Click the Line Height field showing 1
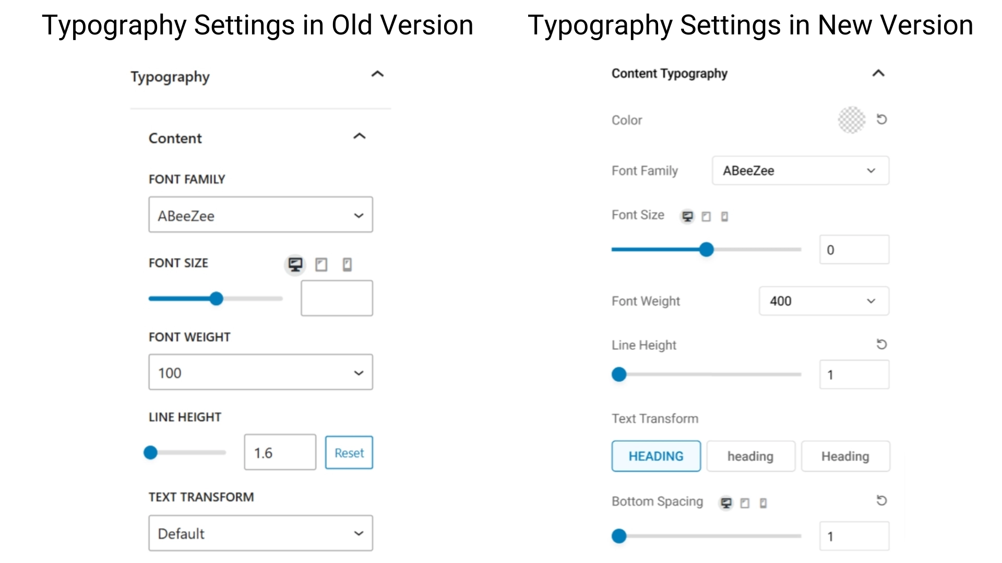The width and height of the screenshot is (1002, 563). tap(854, 374)
